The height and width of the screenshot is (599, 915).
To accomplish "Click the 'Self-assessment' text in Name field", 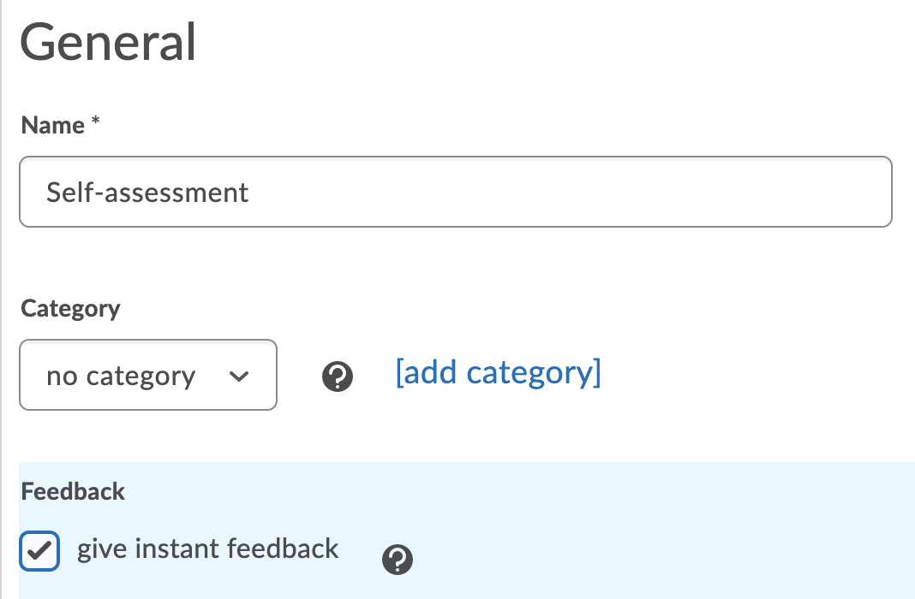I will click(x=147, y=192).
